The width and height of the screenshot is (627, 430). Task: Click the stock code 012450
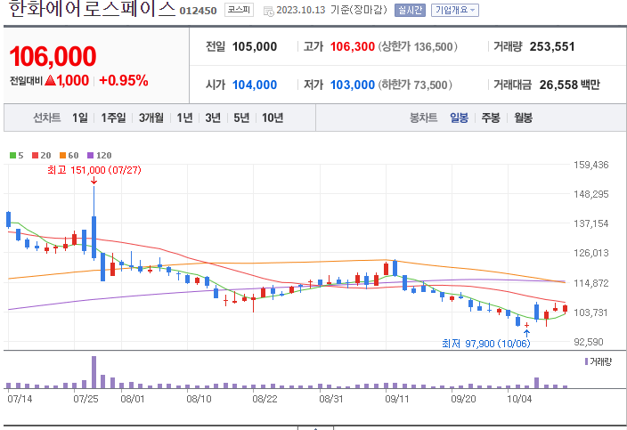pyautogui.click(x=198, y=11)
